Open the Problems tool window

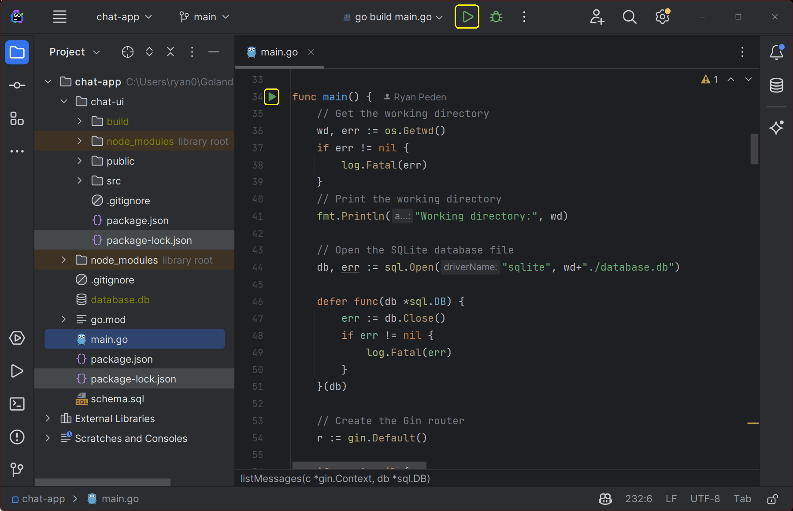coord(17,437)
